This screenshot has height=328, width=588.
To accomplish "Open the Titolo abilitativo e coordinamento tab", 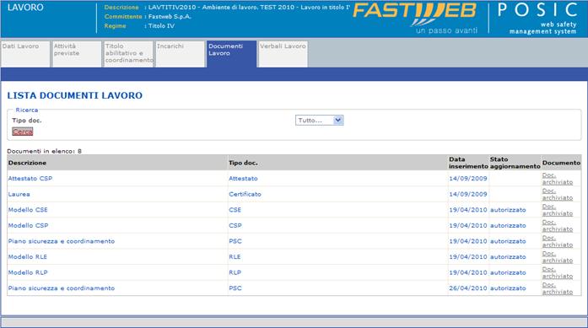I will tap(128, 54).
